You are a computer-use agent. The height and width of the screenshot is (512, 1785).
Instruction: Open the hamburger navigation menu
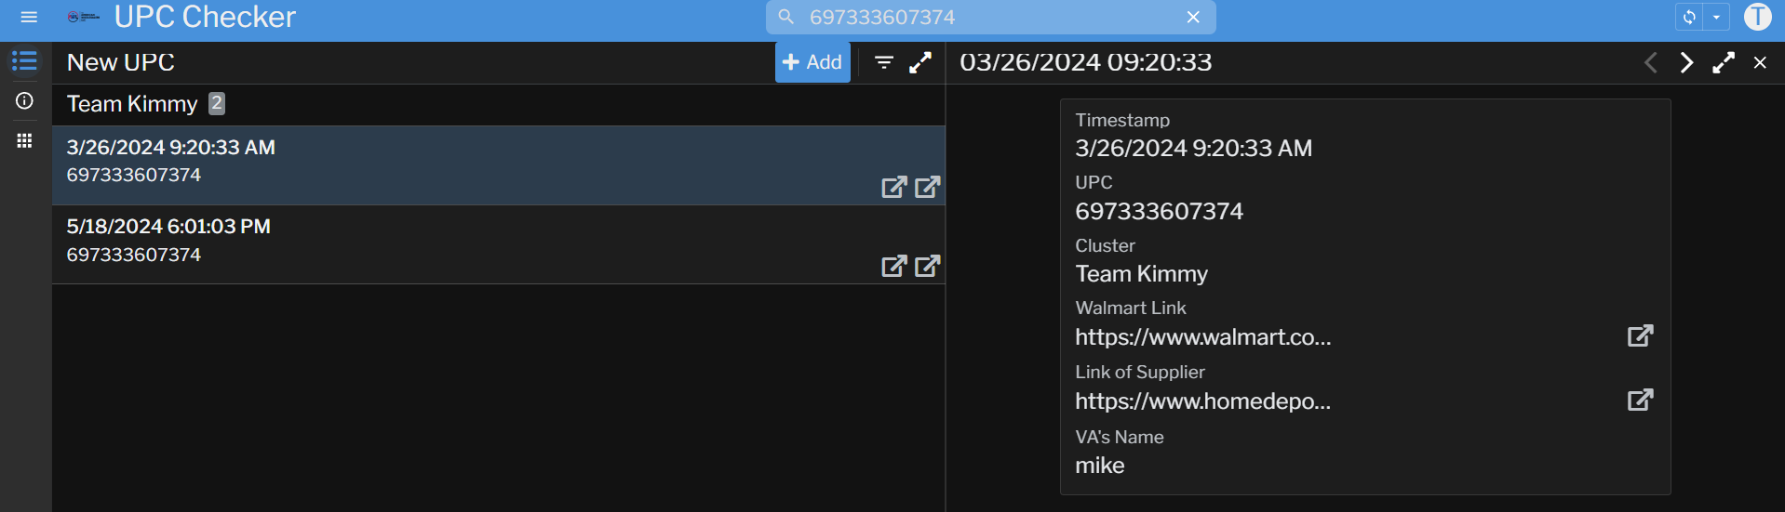click(x=29, y=17)
